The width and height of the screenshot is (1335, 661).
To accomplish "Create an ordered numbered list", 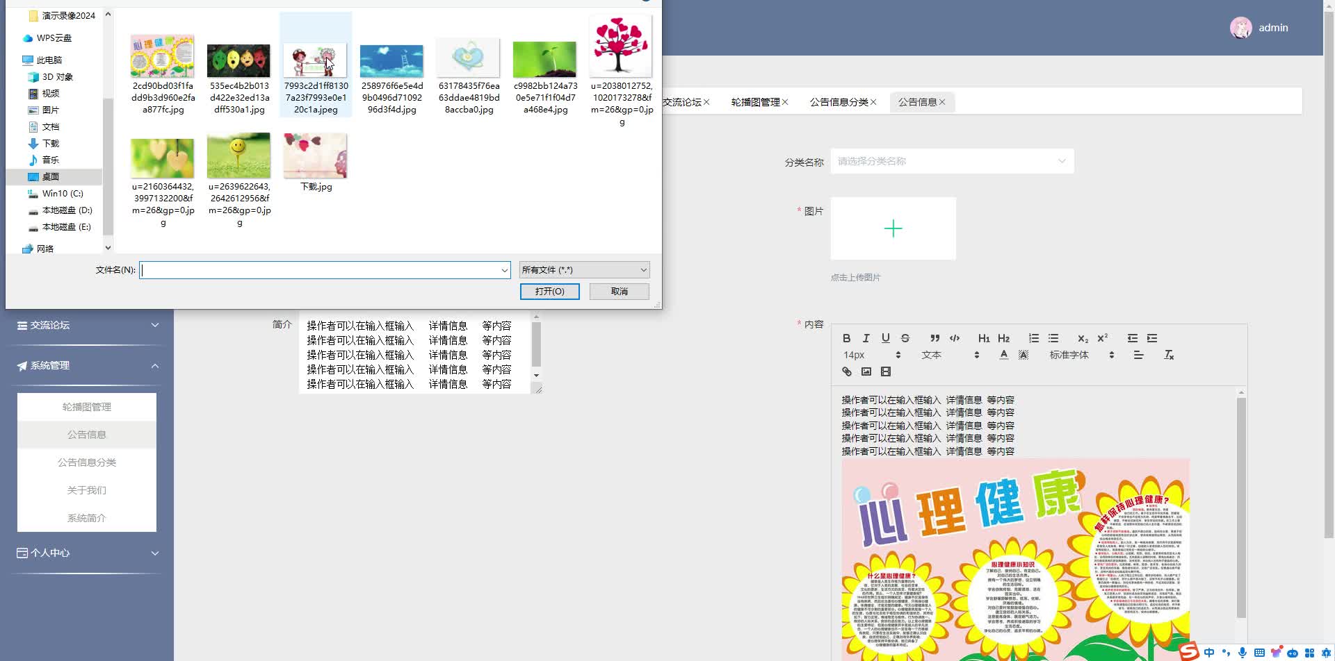I will pyautogui.click(x=1034, y=338).
